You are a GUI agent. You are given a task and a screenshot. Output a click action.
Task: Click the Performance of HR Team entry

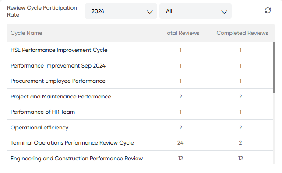tap(140, 112)
